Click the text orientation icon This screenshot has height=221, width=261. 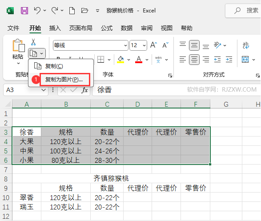(217, 45)
